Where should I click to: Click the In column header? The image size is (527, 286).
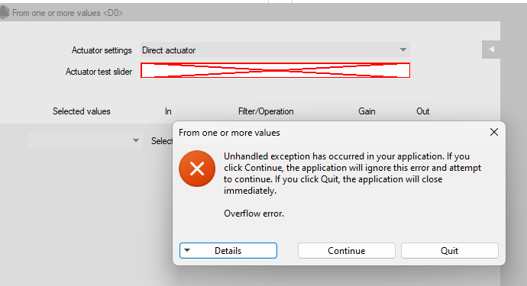tap(168, 111)
